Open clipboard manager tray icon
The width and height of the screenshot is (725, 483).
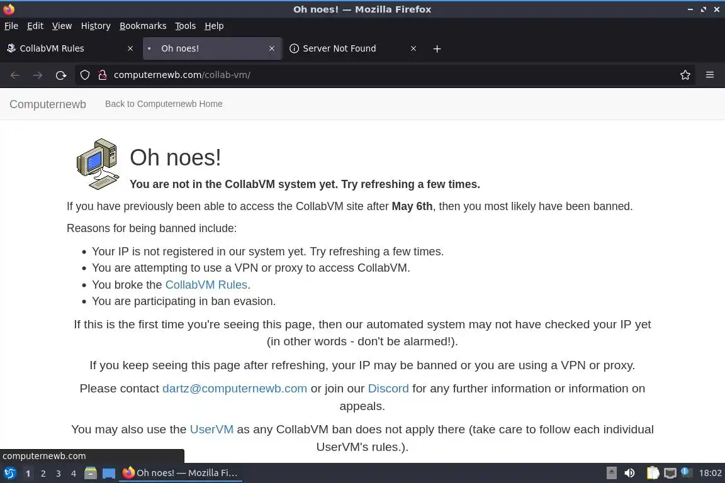[653, 473]
